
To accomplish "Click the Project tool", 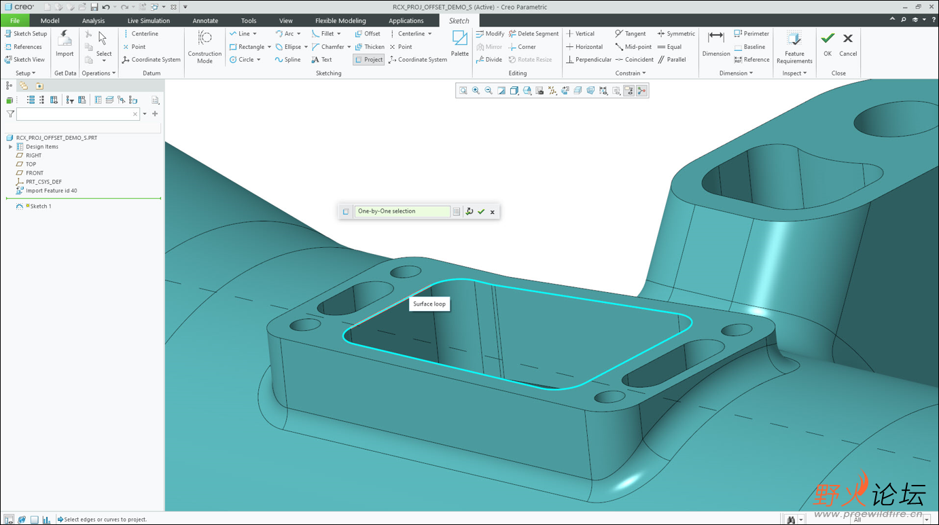I will (x=369, y=60).
